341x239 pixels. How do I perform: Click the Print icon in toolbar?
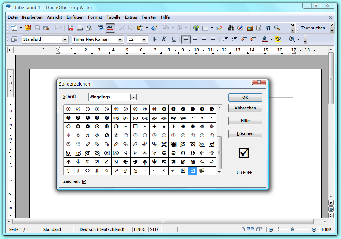point(80,28)
